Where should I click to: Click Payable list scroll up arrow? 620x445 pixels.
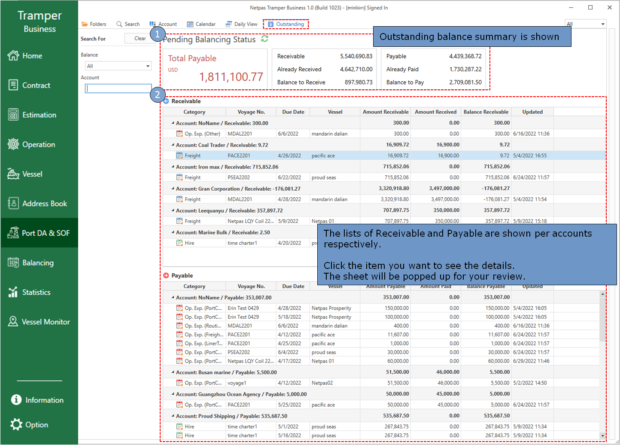coord(602,294)
